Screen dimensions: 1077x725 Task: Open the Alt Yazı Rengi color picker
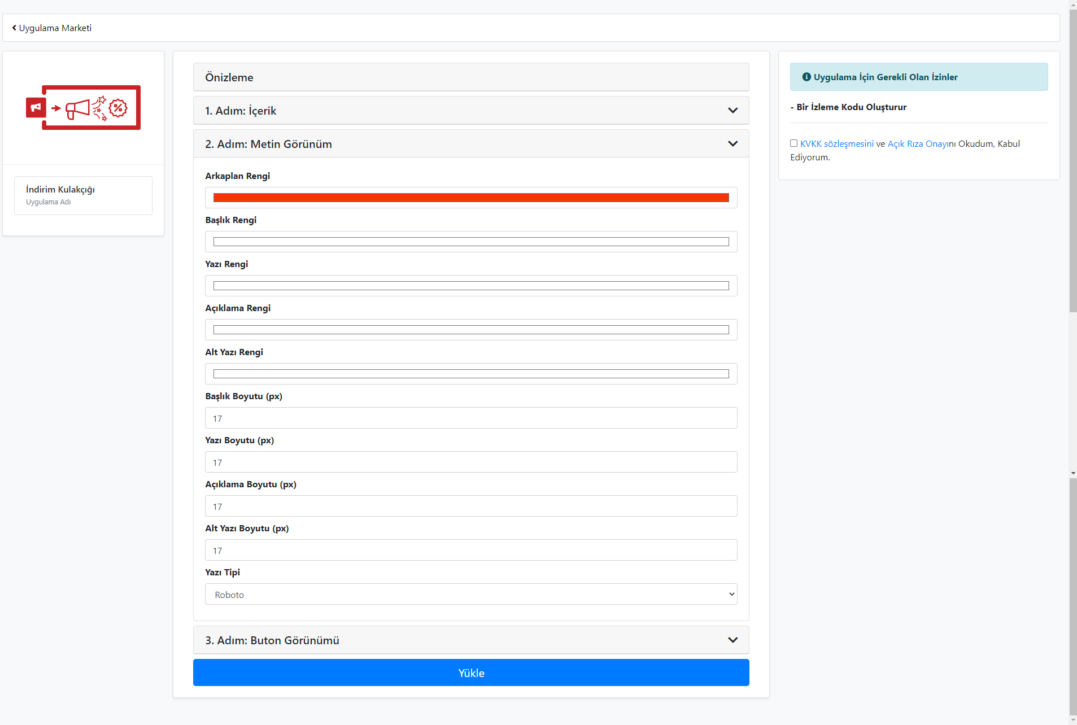pyautogui.click(x=471, y=374)
